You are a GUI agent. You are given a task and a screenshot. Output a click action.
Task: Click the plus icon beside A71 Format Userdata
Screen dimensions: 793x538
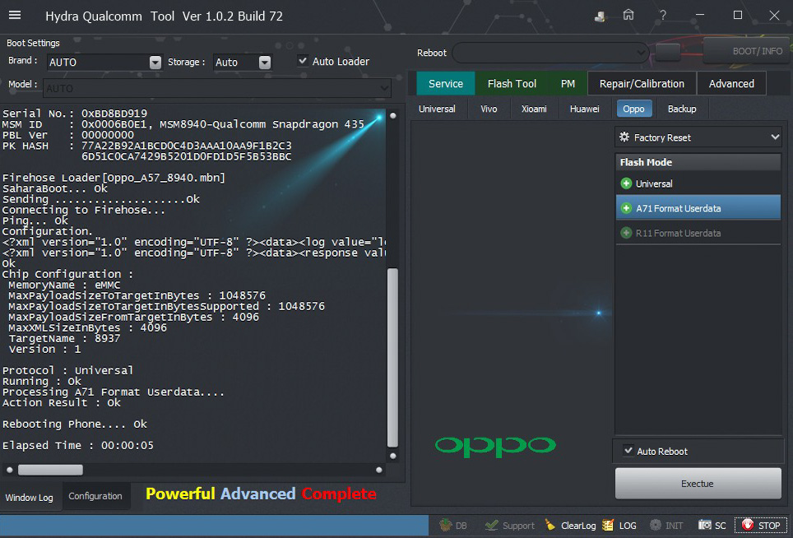626,208
